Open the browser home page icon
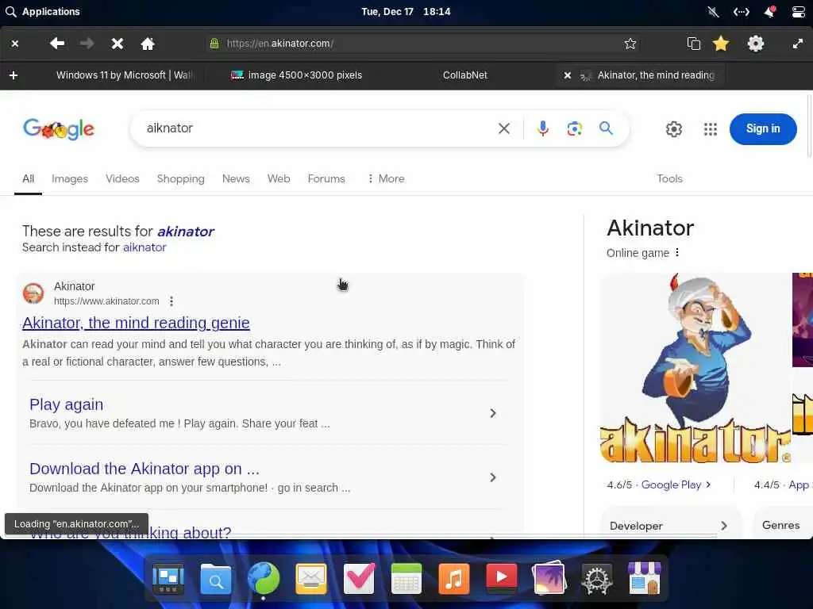This screenshot has height=609, width=813. (x=148, y=44)
